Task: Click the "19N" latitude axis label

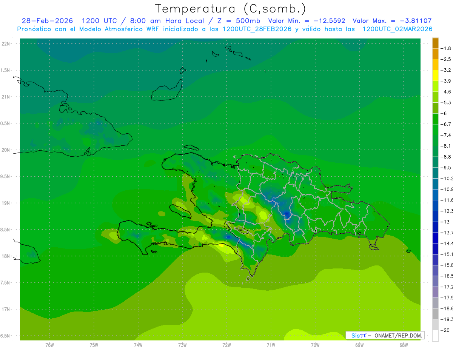Action: point(6,203)
